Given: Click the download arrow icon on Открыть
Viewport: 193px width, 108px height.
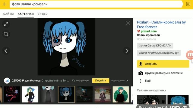Looking at the screenshot, I should coord(141,64).
